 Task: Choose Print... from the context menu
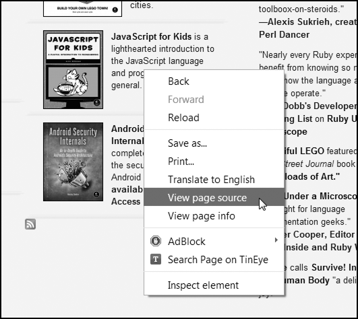pyautogui.click(x=214, y=162)
